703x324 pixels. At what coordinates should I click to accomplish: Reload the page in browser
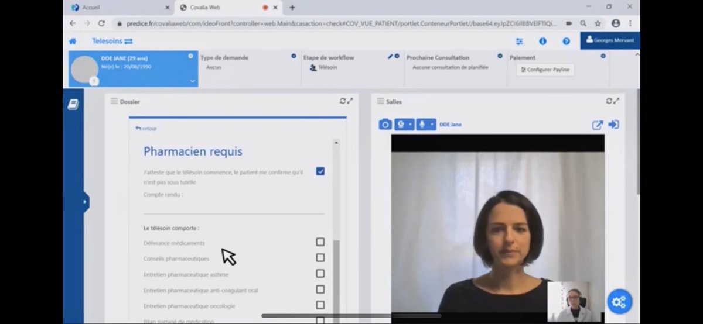coord(101,23)
